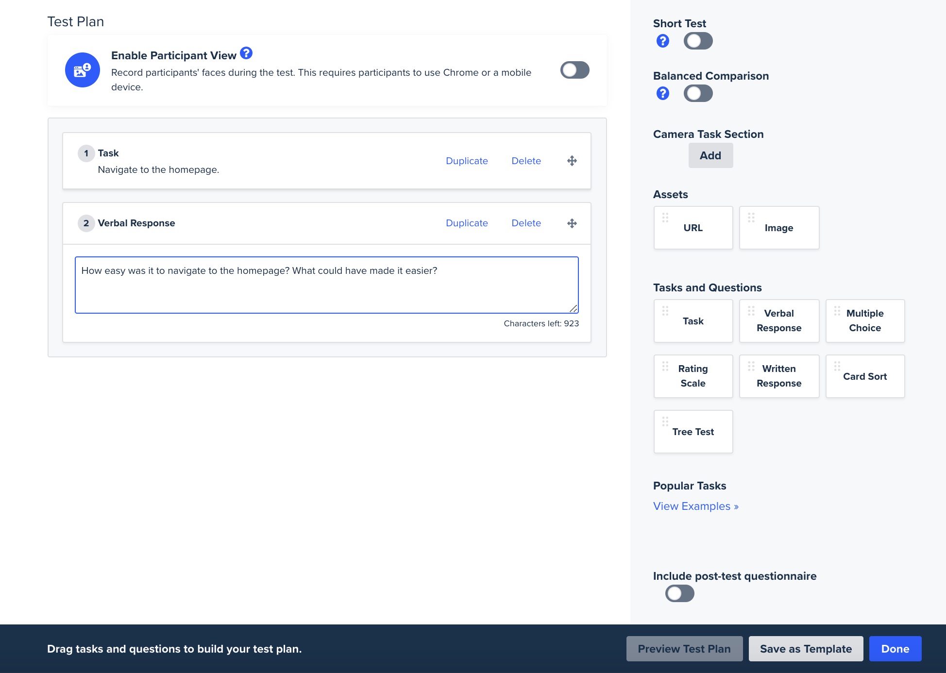Select the URL asset card

click(x=693, y=228)
